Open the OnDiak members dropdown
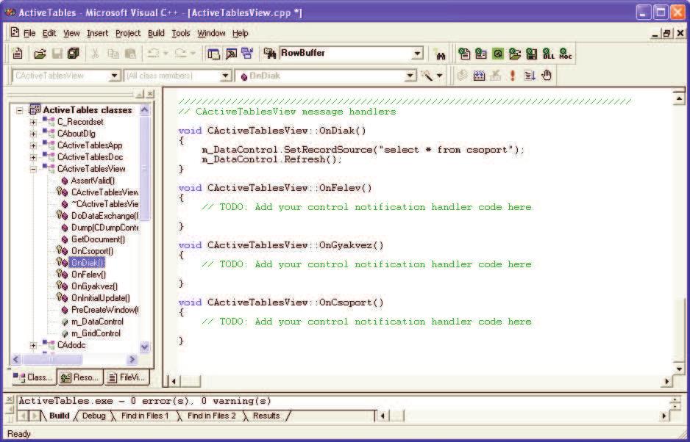Viewport: 690px width, 442px height. point(410,76)
